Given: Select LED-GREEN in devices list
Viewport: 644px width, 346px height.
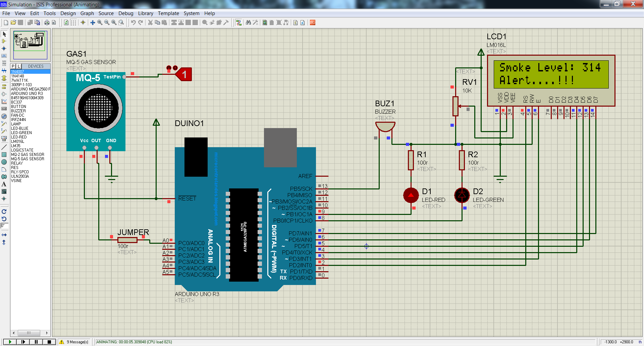Looking at the screenshot, I should (x=30, y=133).
